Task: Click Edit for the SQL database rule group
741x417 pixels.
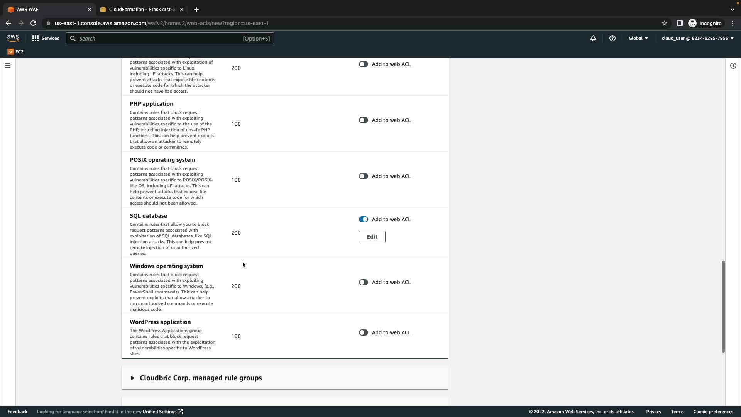Action: pyautogui.click(x=372, y=237)
